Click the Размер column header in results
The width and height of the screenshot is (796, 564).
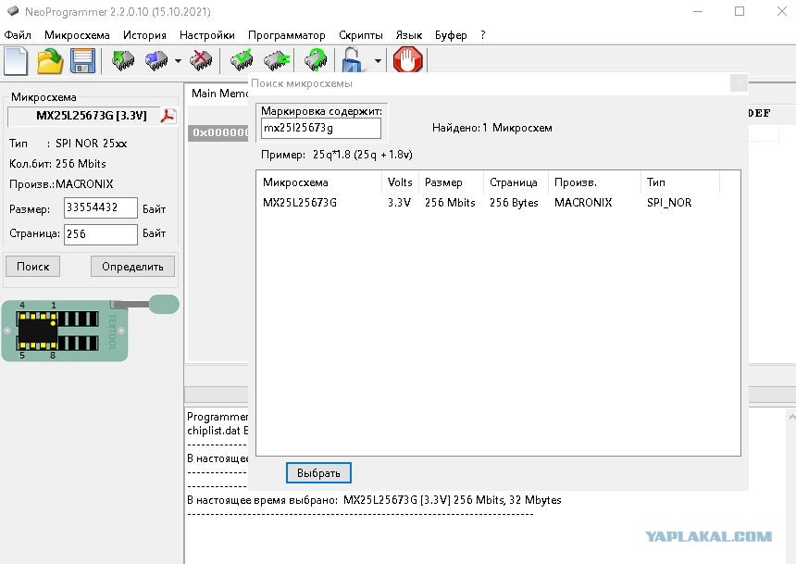(x=451, y=182)
